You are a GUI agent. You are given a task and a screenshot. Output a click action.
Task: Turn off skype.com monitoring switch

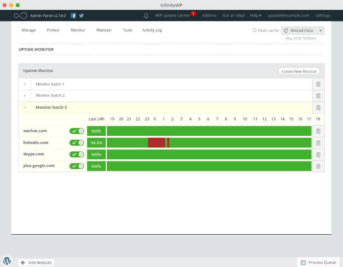77,155
